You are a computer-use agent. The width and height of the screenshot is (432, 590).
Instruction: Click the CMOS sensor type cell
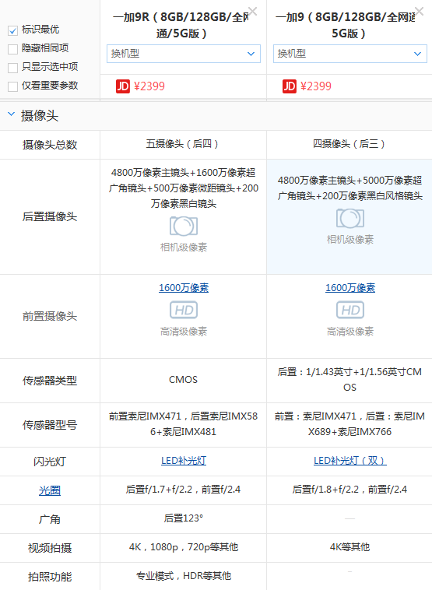pyautogui.click(x=183, y=380)
